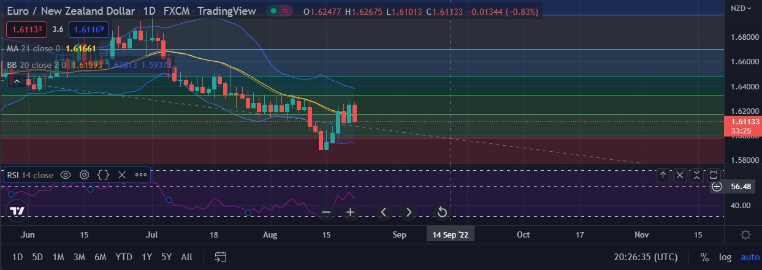Maximize the RSI pane

tap(714, 175)
